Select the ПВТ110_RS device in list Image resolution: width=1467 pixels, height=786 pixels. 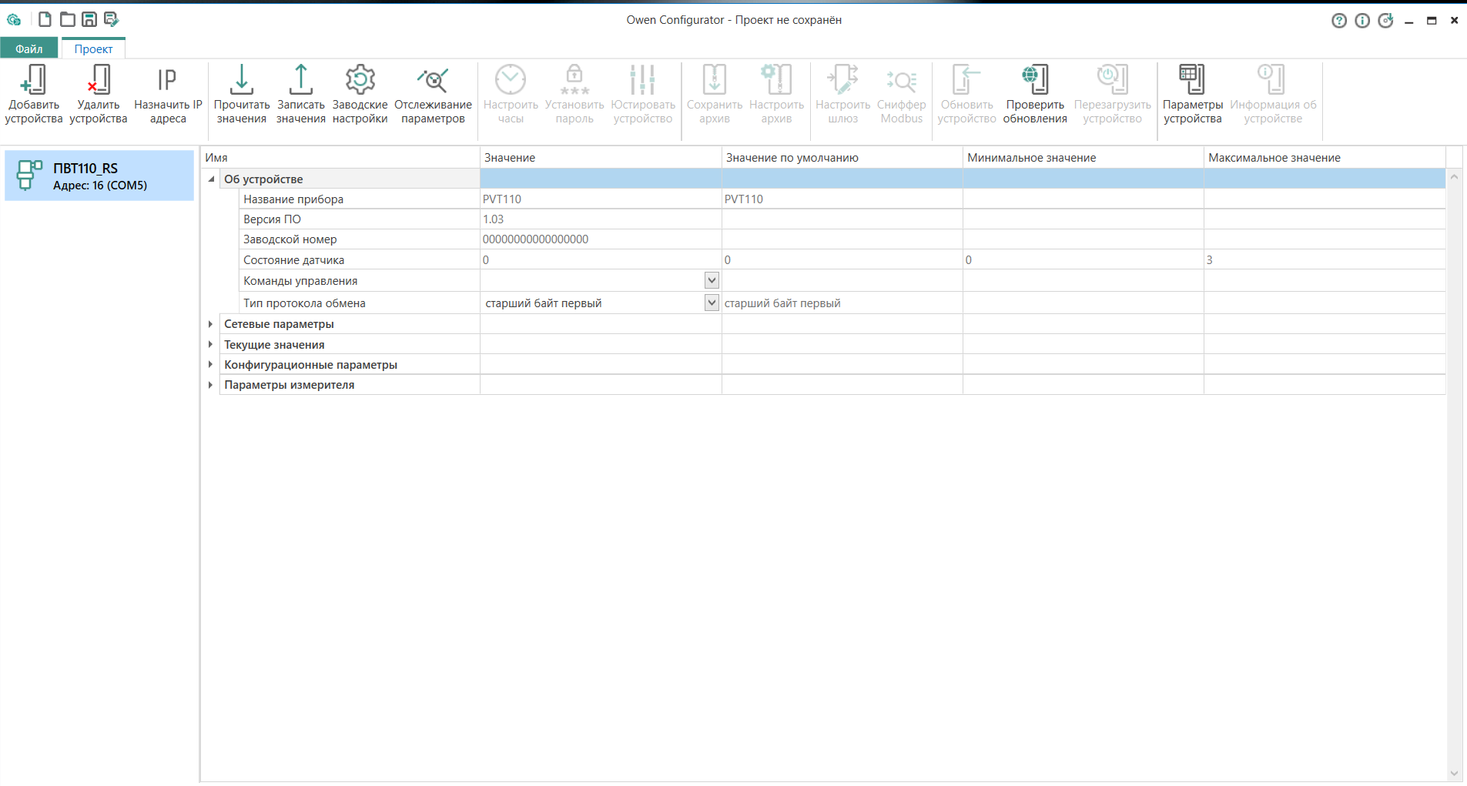[99, 176]
